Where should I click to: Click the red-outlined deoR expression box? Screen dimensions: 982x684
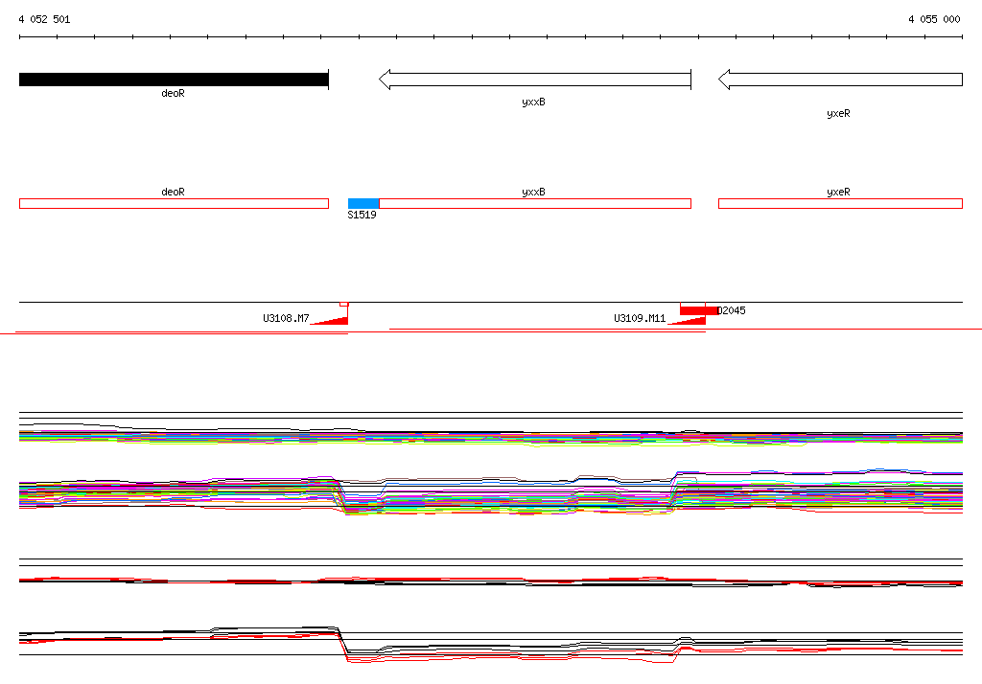[x=175, y=203]
